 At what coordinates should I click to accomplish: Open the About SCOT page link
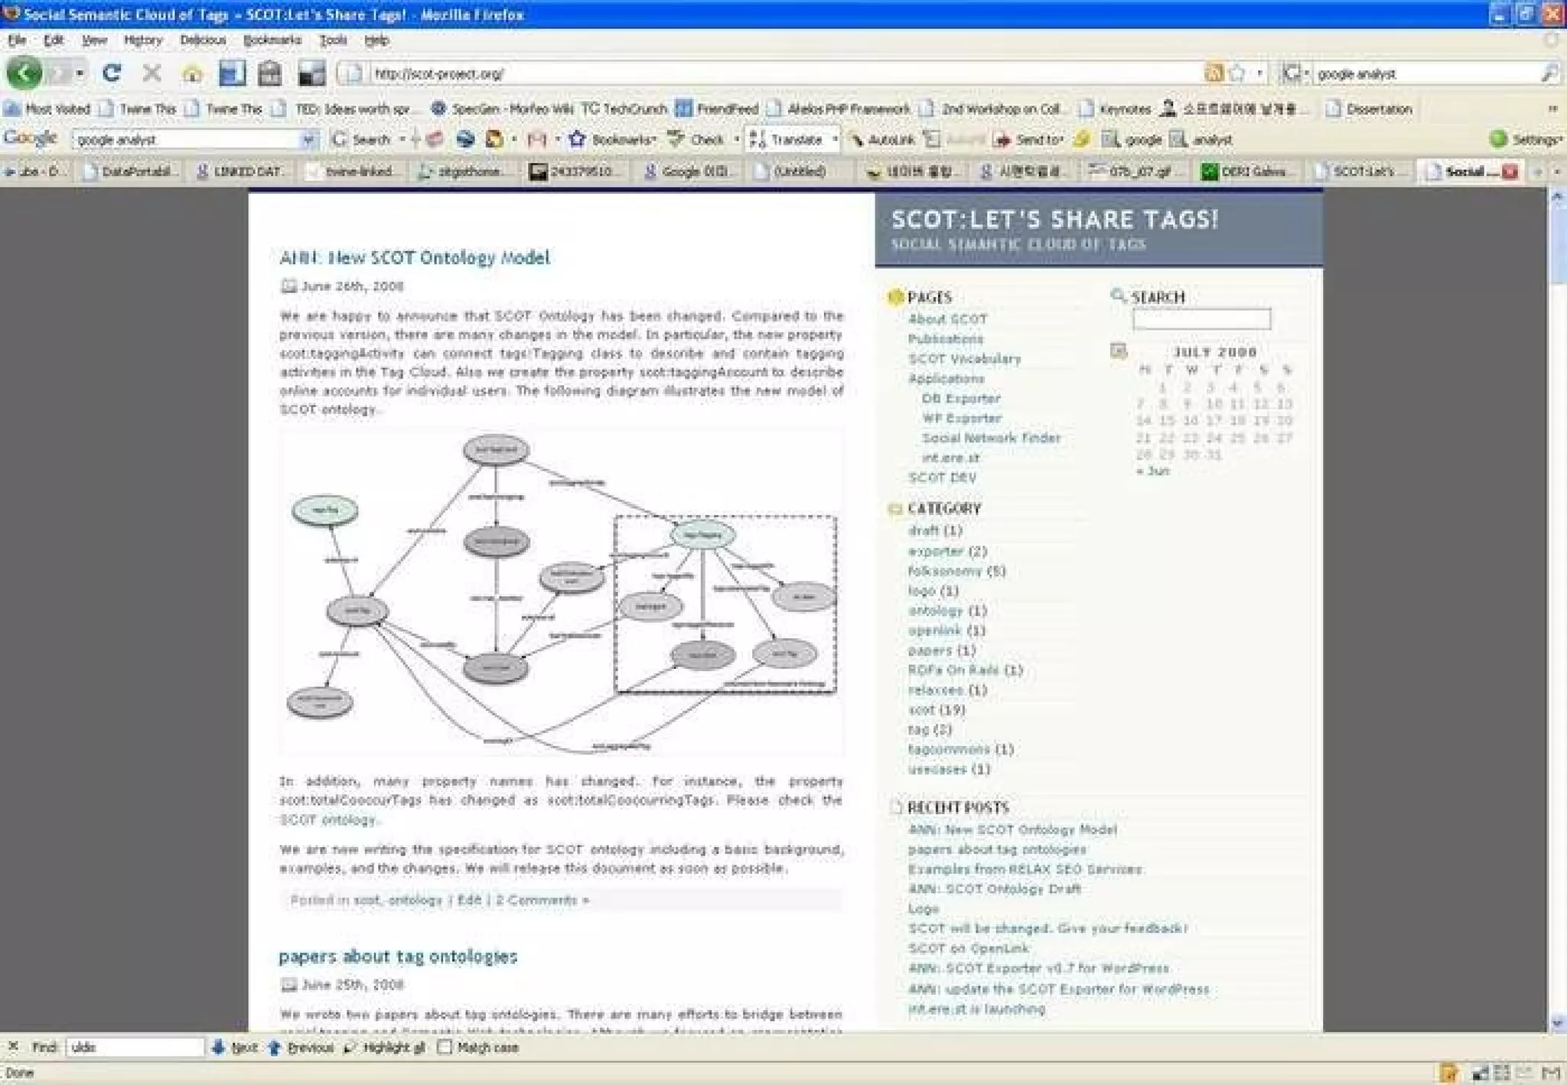(947, 319)
